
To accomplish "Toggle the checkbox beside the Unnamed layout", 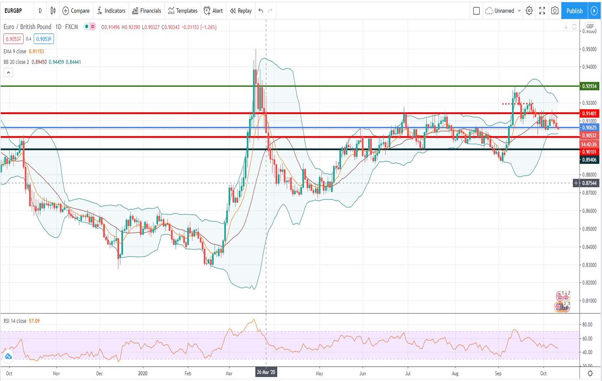I will [x=476, y=11].
